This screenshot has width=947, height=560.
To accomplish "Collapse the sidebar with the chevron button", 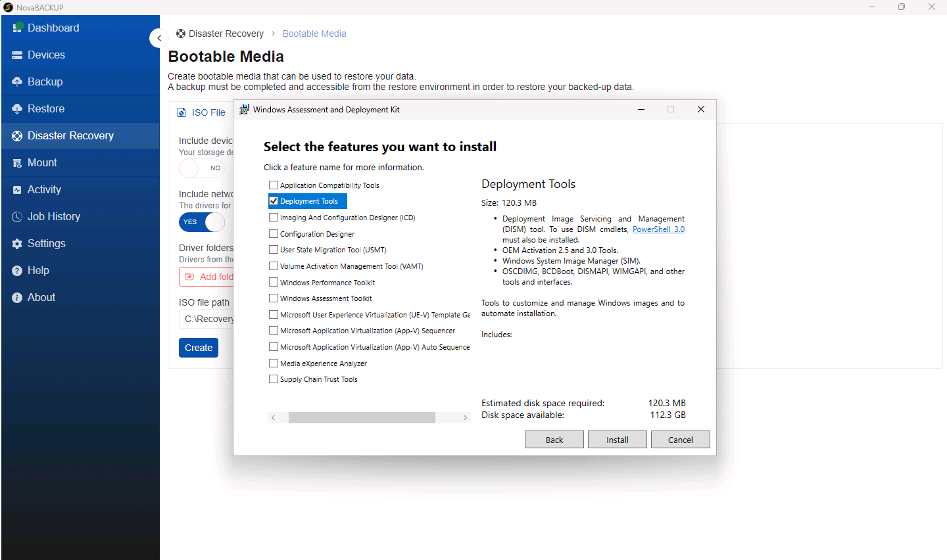I will [x=159, y=38].
